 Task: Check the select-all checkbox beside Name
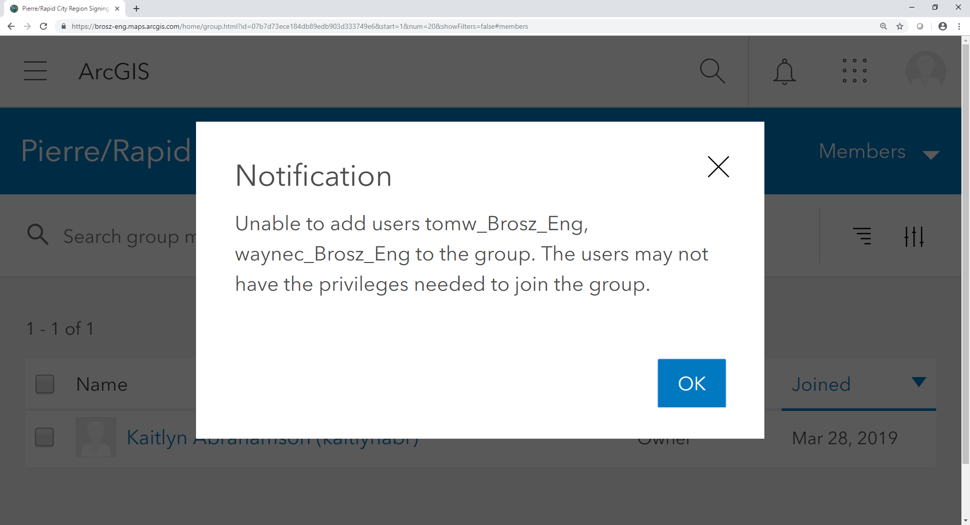45,384
